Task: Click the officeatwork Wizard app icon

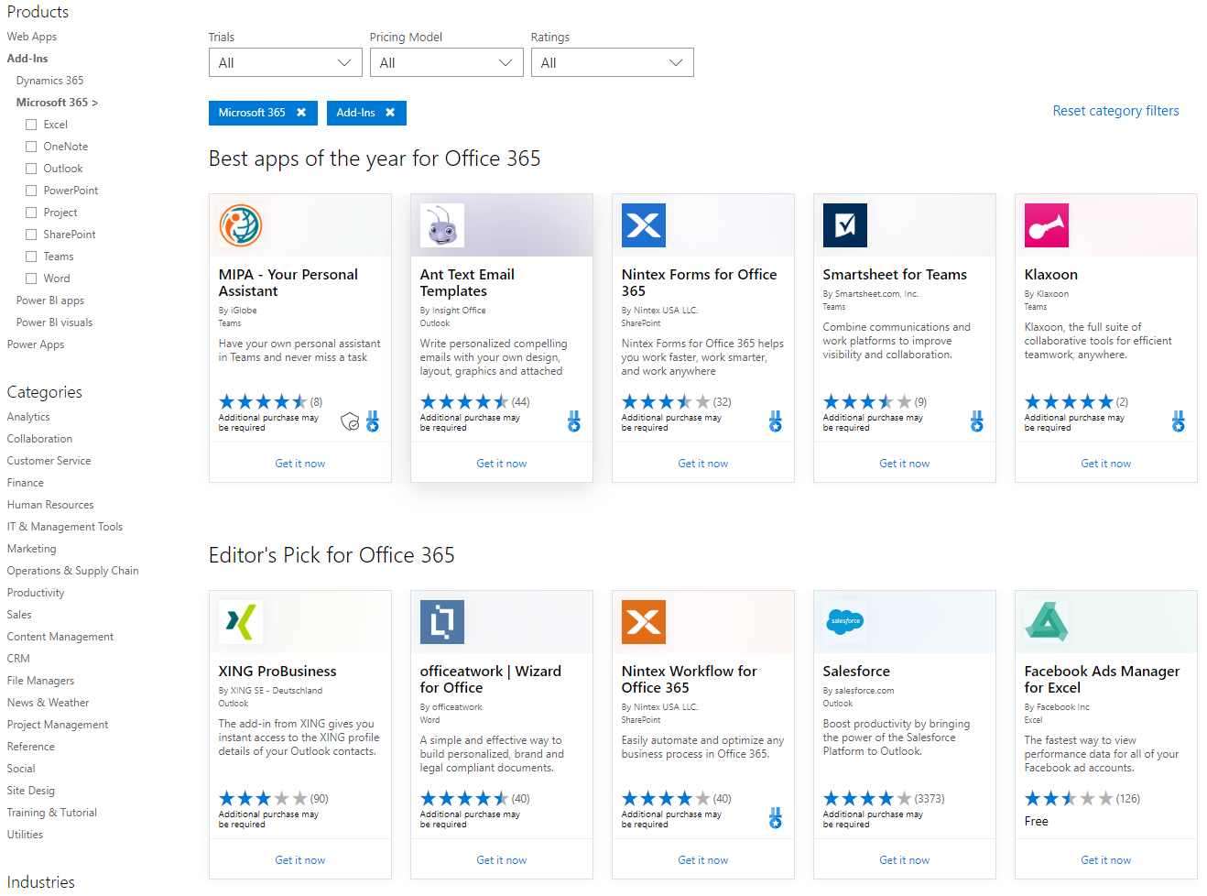Action: pos(442,622)
